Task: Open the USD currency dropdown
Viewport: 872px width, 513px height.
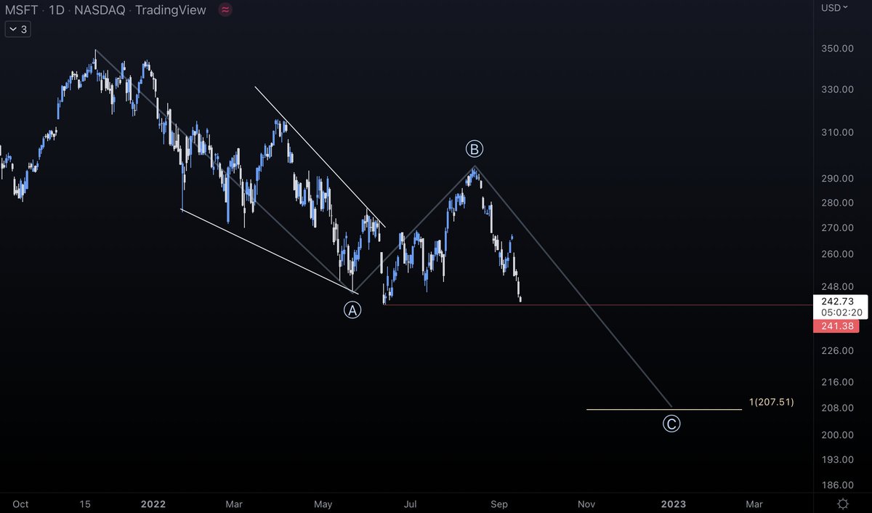Action: coord(834,7)
